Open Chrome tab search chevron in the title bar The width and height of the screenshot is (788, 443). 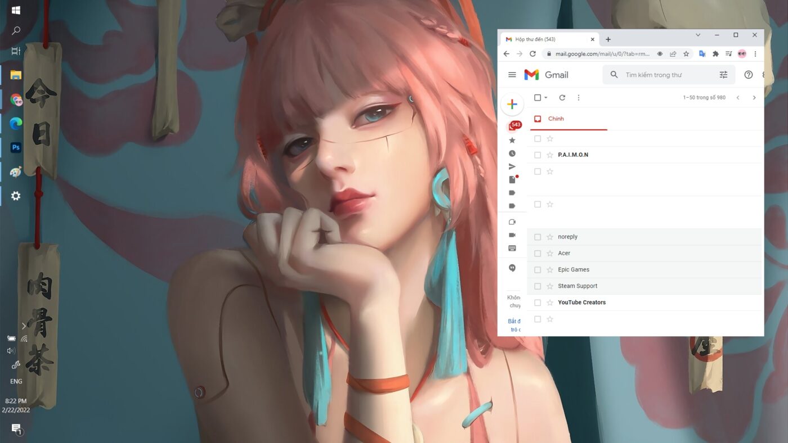[698, 35]
